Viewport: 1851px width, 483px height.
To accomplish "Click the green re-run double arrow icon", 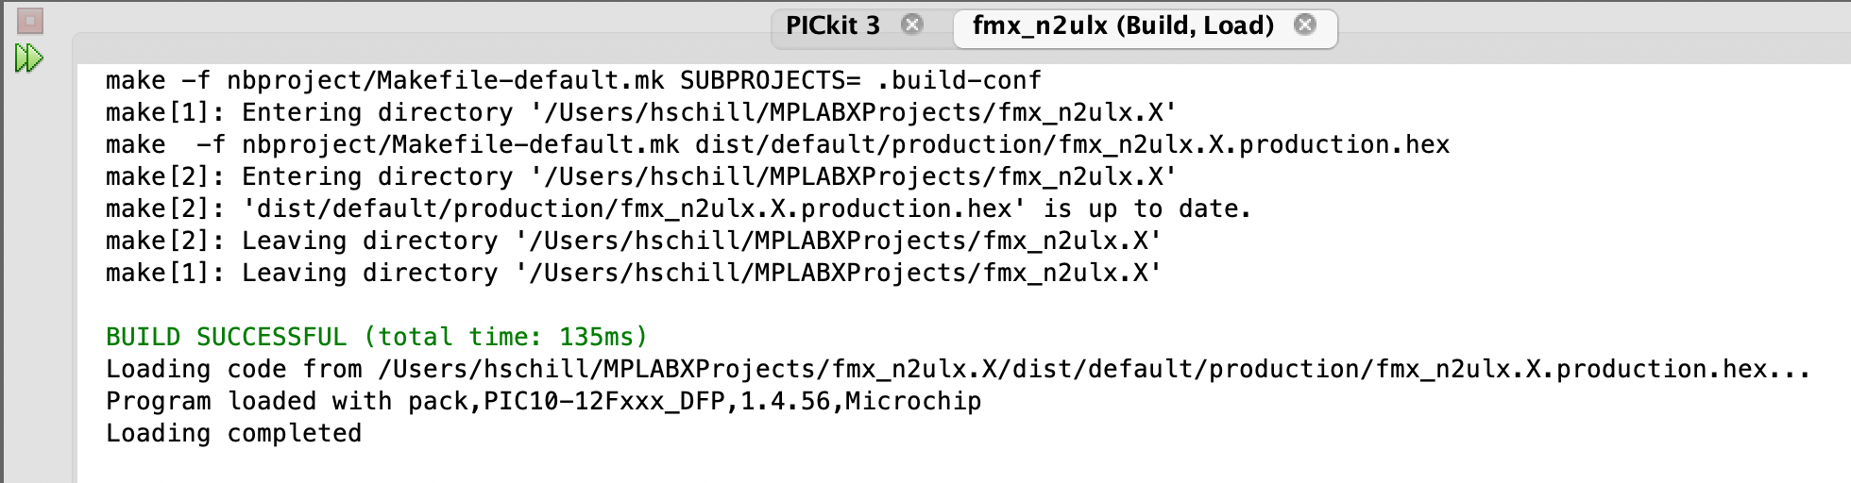I will 29,58.
